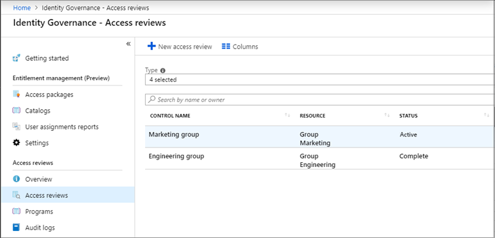Image resolution: width=495 pixels, height=238 pixels.
Task: Click the CONTROL NAME column header
Action: 170,116
